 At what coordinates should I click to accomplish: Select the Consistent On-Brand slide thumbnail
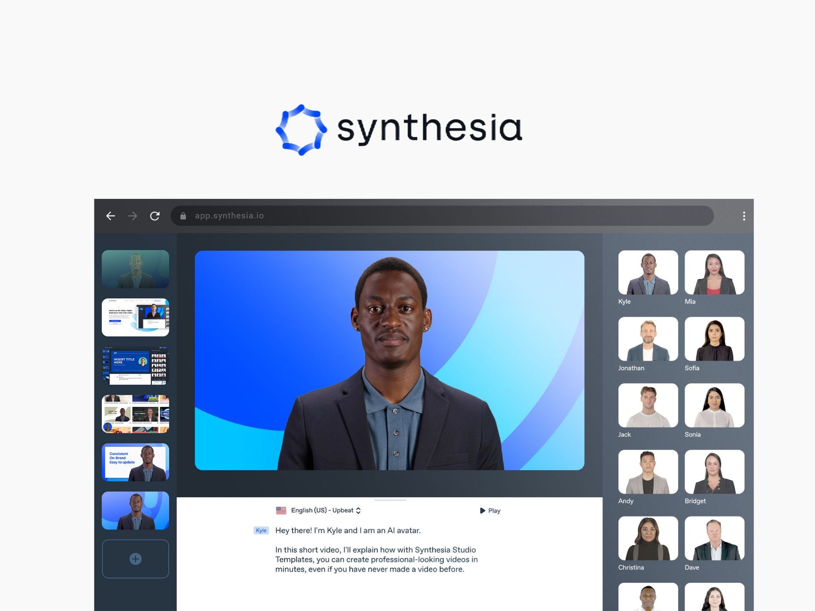pos(135,462)
